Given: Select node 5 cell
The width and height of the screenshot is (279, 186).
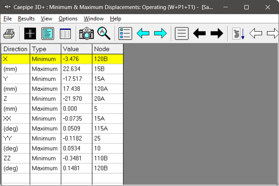Looking at the screenshot, I should pyautogui.click(x=108, y=109).
